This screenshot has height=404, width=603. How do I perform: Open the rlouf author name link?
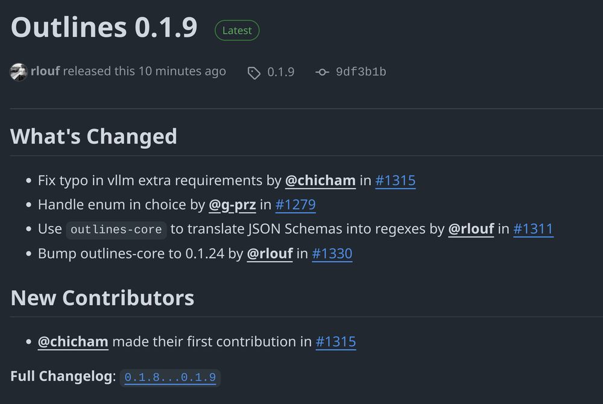coord(45,71)
